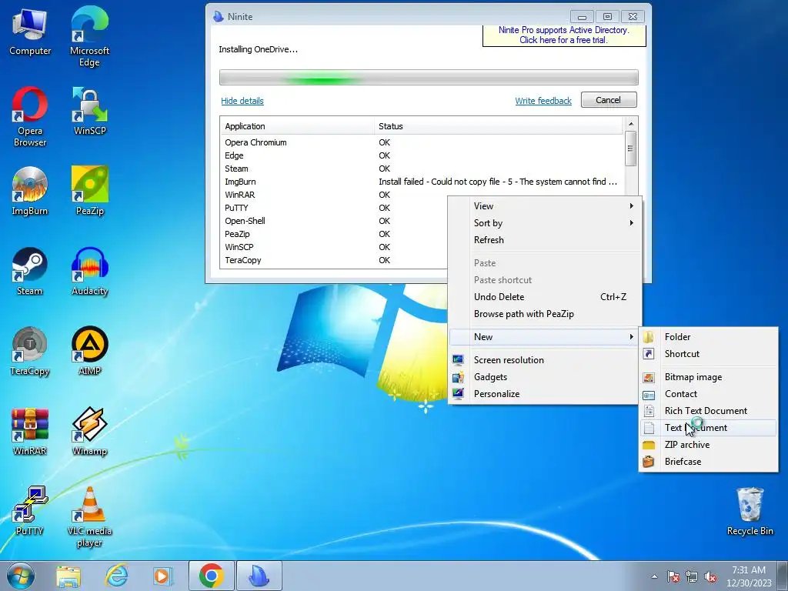
Task: Select the Audacity desktop shortcut
Action: point(89,272)
